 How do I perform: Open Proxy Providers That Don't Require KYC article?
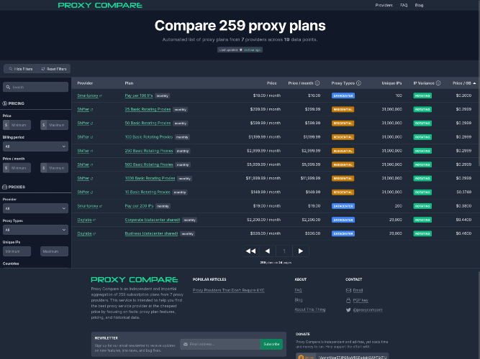[x=228, y=291]
